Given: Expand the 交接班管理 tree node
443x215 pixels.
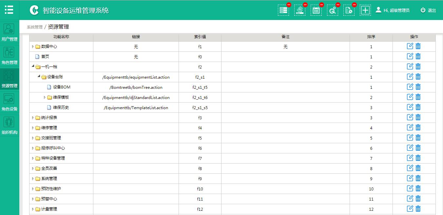Looking at the screenshot, I should [x=33, y=138].
